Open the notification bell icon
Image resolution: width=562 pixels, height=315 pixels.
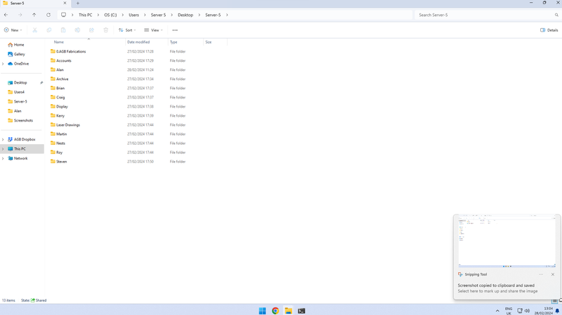coord(557,311)
